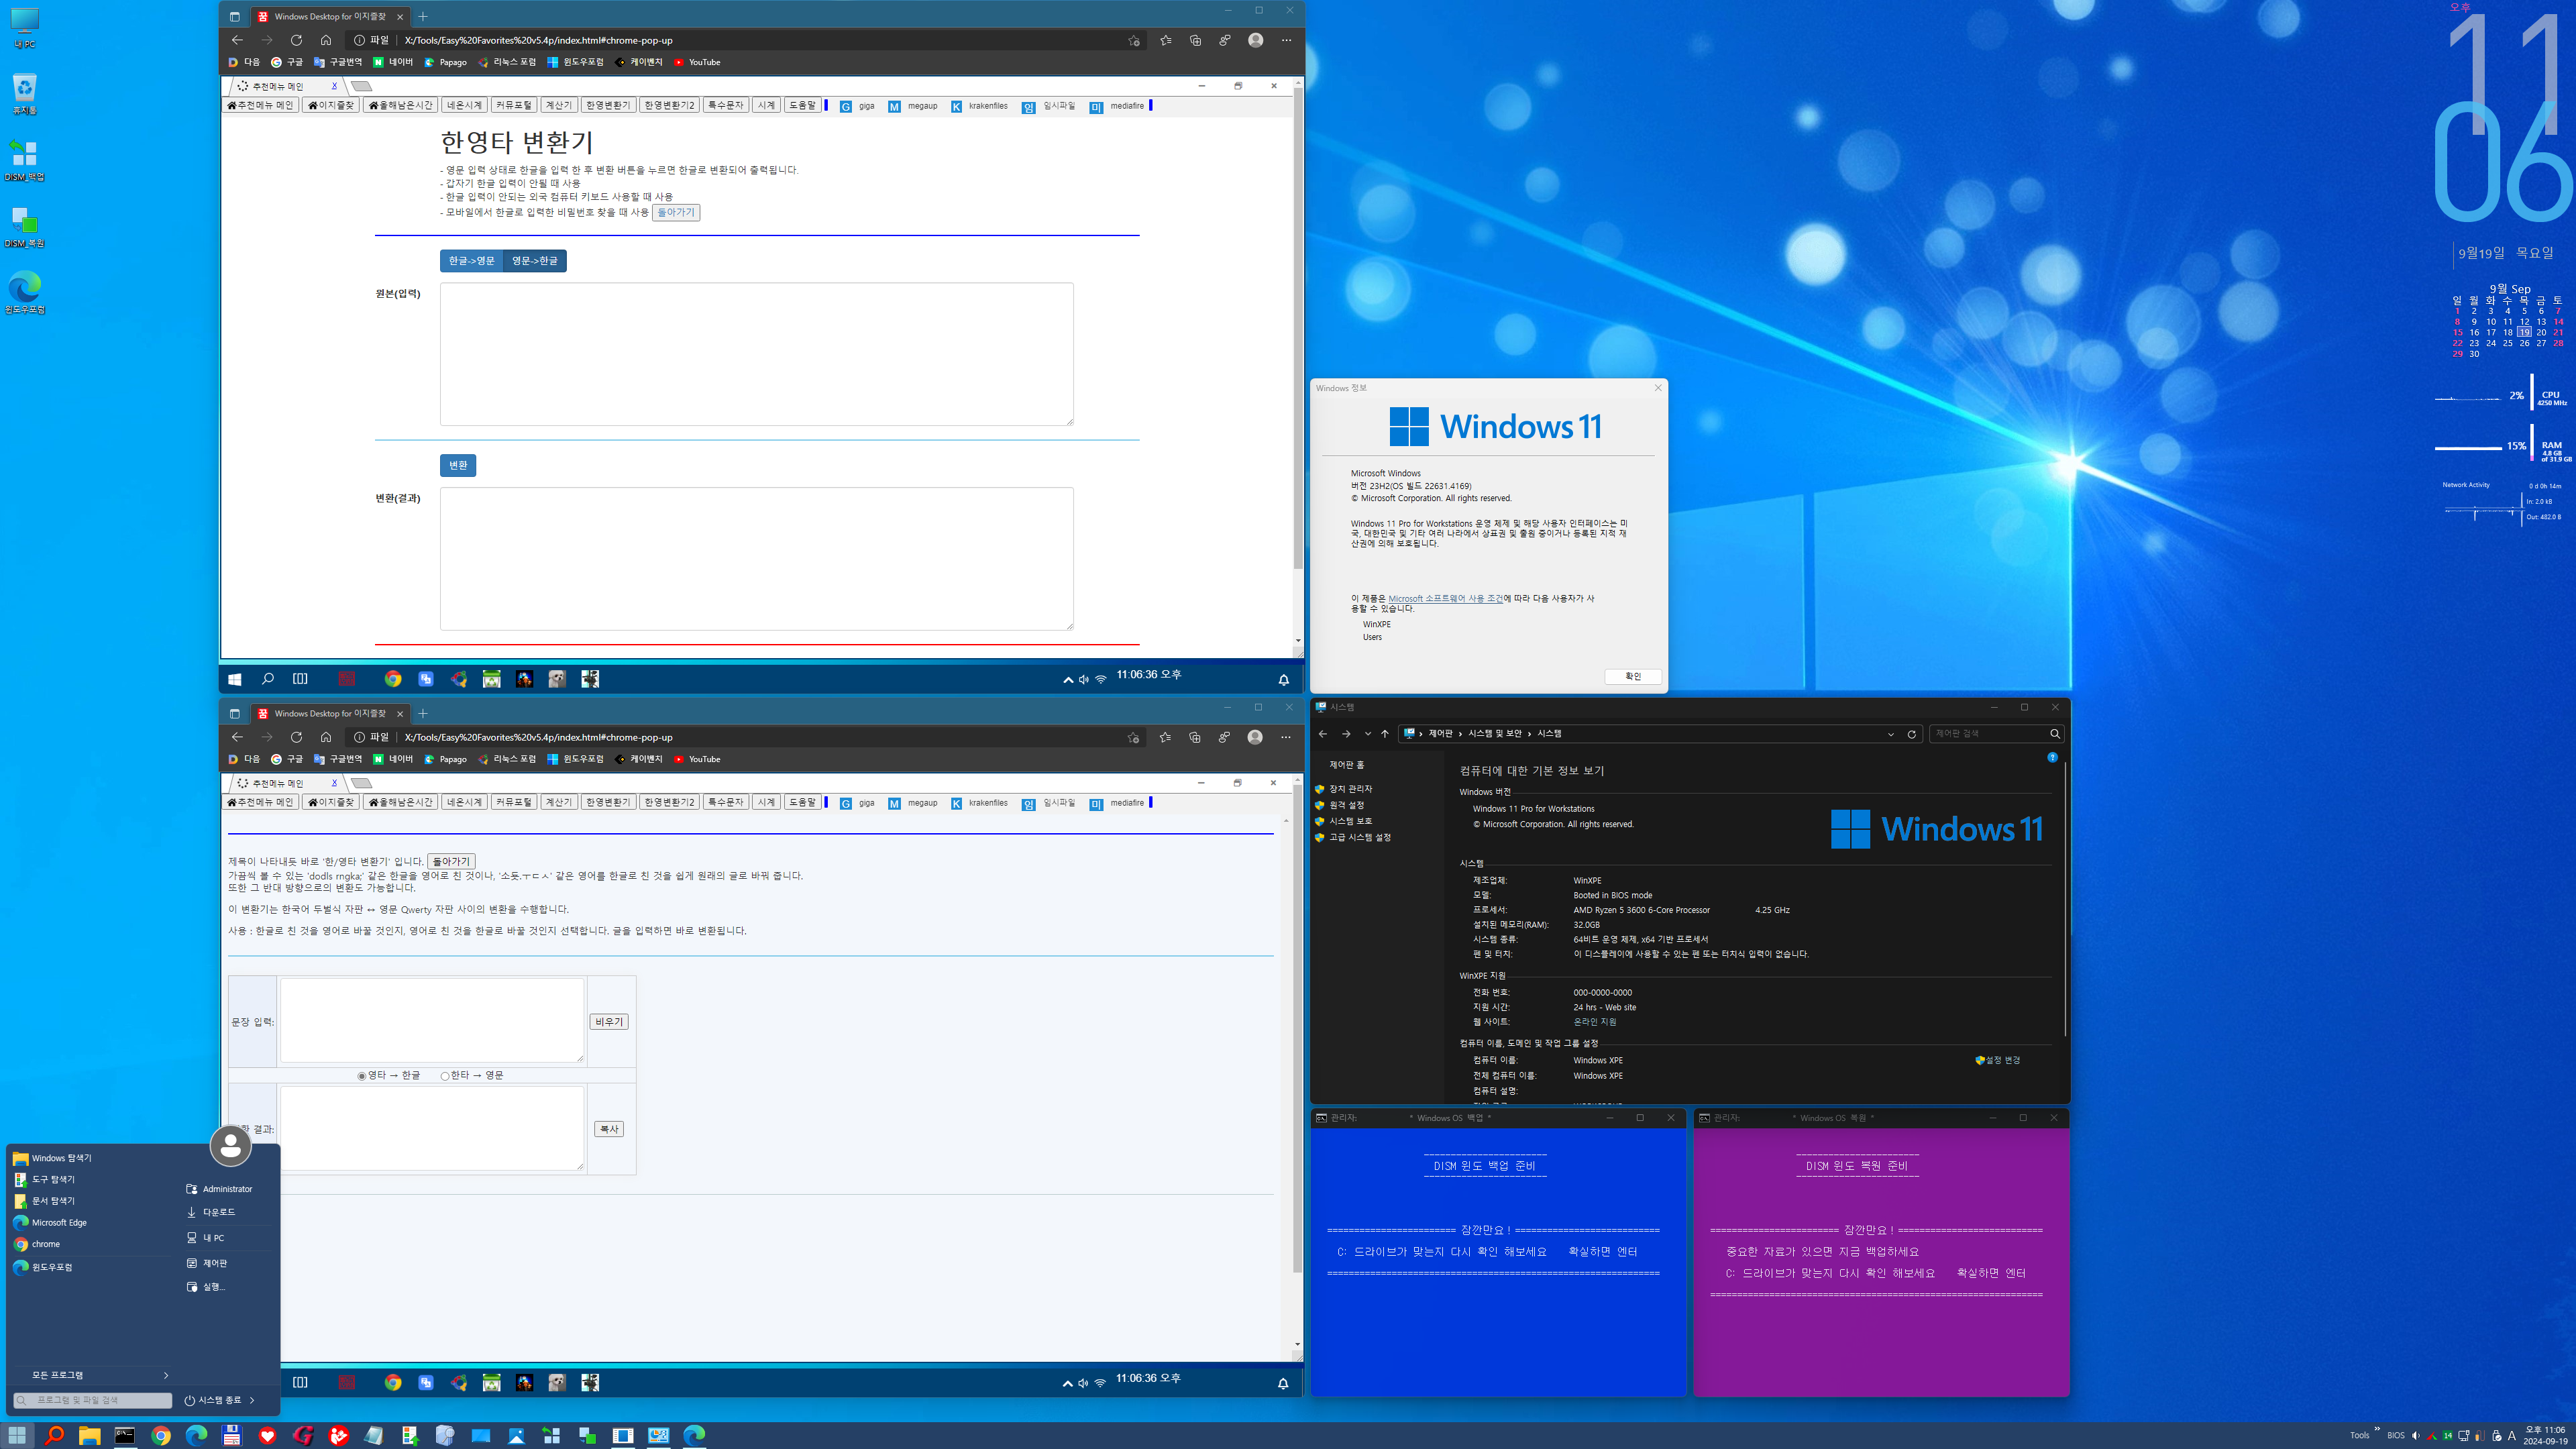Open 도구 탐색기 from the Start menu
The image size is (2576, 1449).
[44, 1179]
